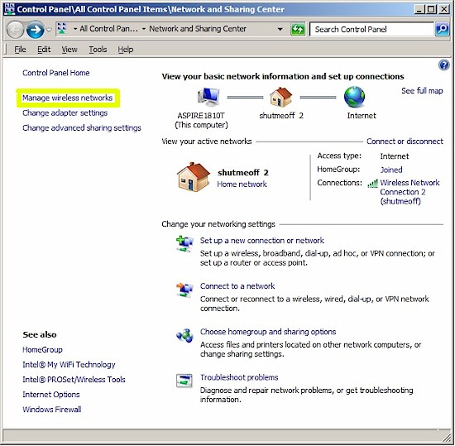The height and width of the screenshot is (446, 455).
Task: Click the green Refresh button
Action: 298,29
